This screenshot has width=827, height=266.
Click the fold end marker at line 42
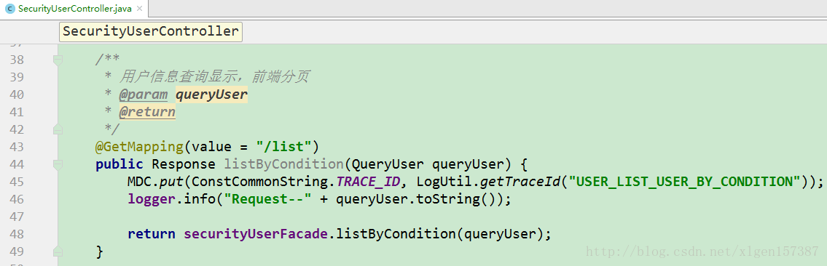pyautogui.click(x=58, y=129)
